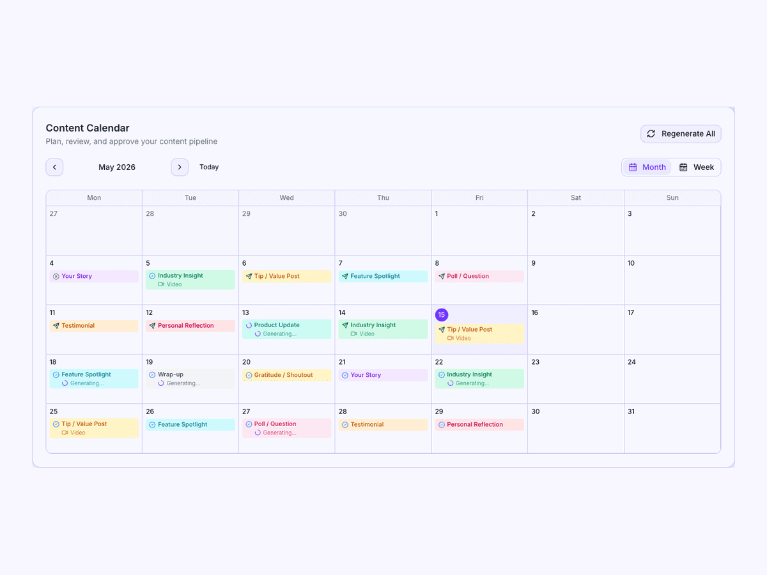The image size is (767, 575).
Task: Click the check icon on May 21 Your Story
Action: [345, 375]
